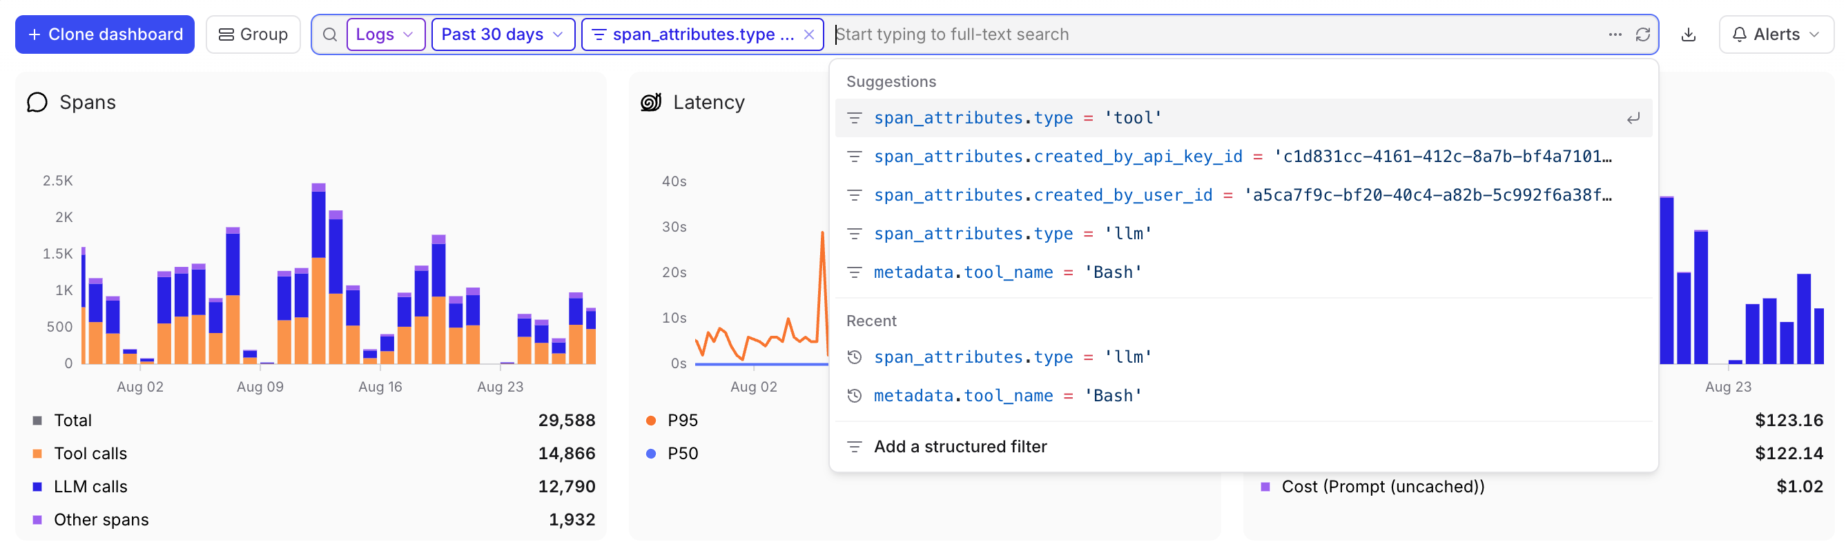The width and height of the screenshot is (1846, 553).
Task: Open the Logs dropdown
Action: 385,34
